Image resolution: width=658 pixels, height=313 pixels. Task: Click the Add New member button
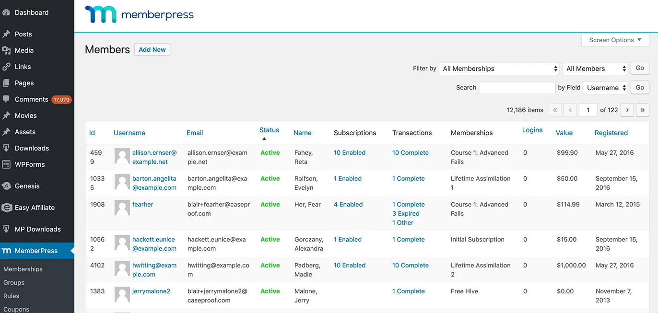point(152,49)
